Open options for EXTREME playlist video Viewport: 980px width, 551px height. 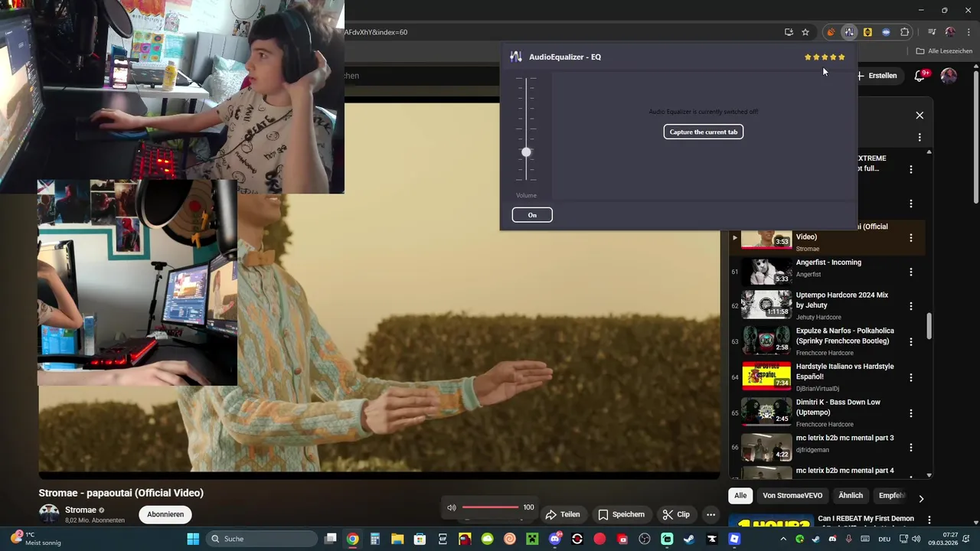coord(911,169)
